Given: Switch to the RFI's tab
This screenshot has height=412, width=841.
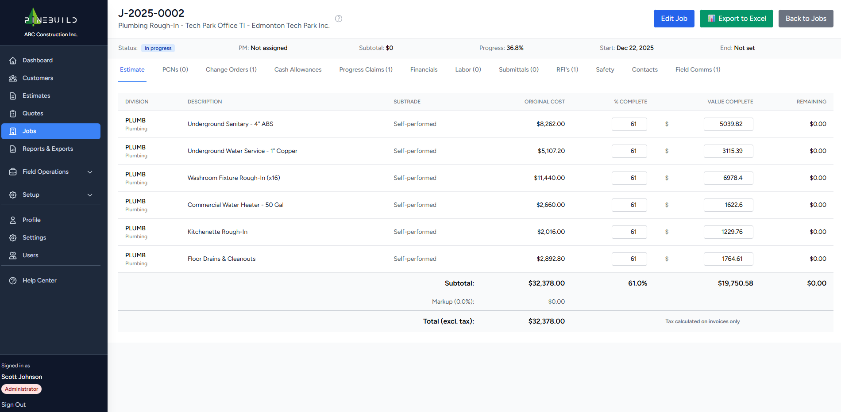Looking at the screenshot, I should pyautogui.click(x=567, y=69).
